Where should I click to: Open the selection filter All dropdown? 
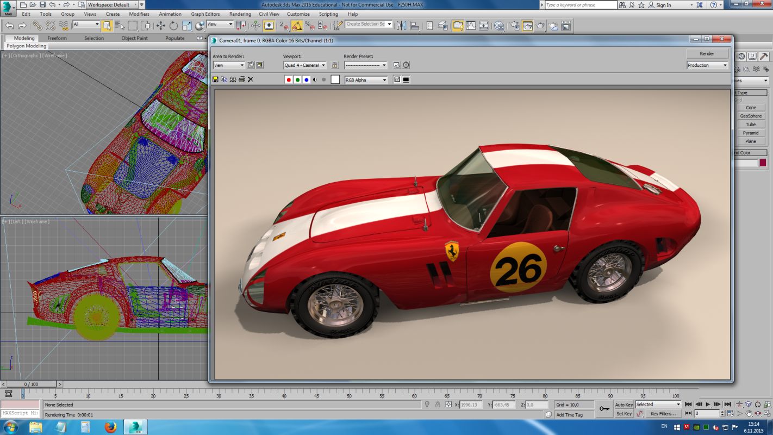coord(86,24)
